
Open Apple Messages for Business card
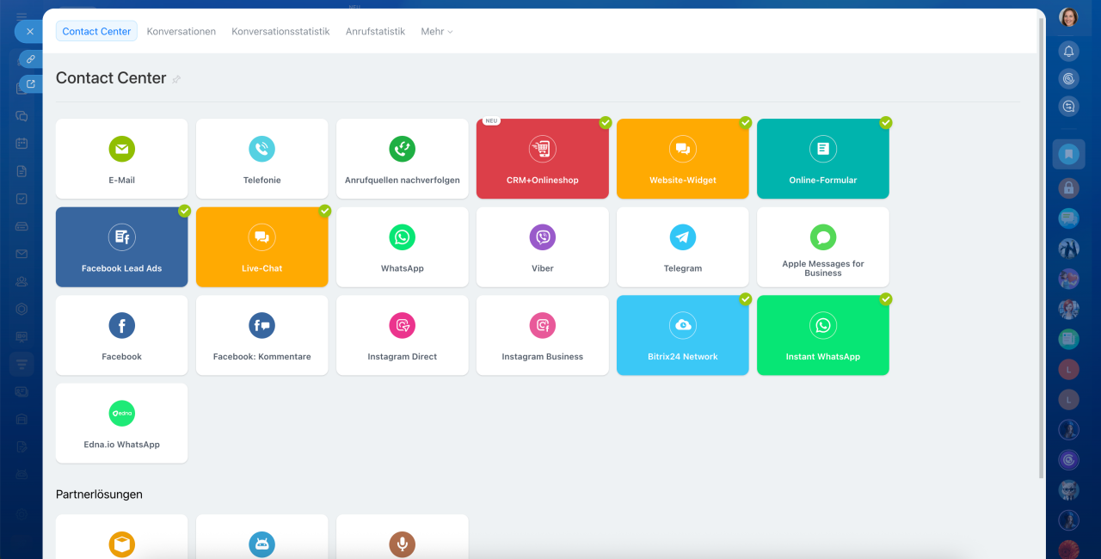coord(822,247)
